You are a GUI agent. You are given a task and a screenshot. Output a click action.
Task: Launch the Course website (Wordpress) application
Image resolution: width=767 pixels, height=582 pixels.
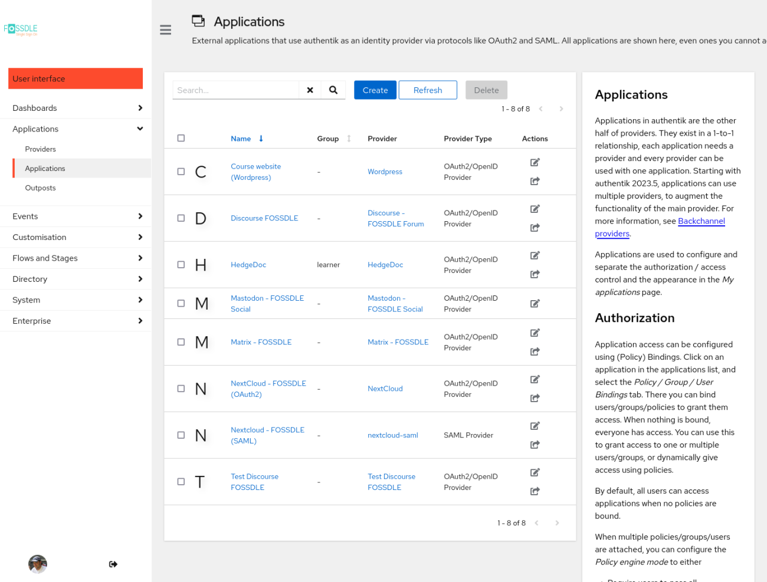535,181
